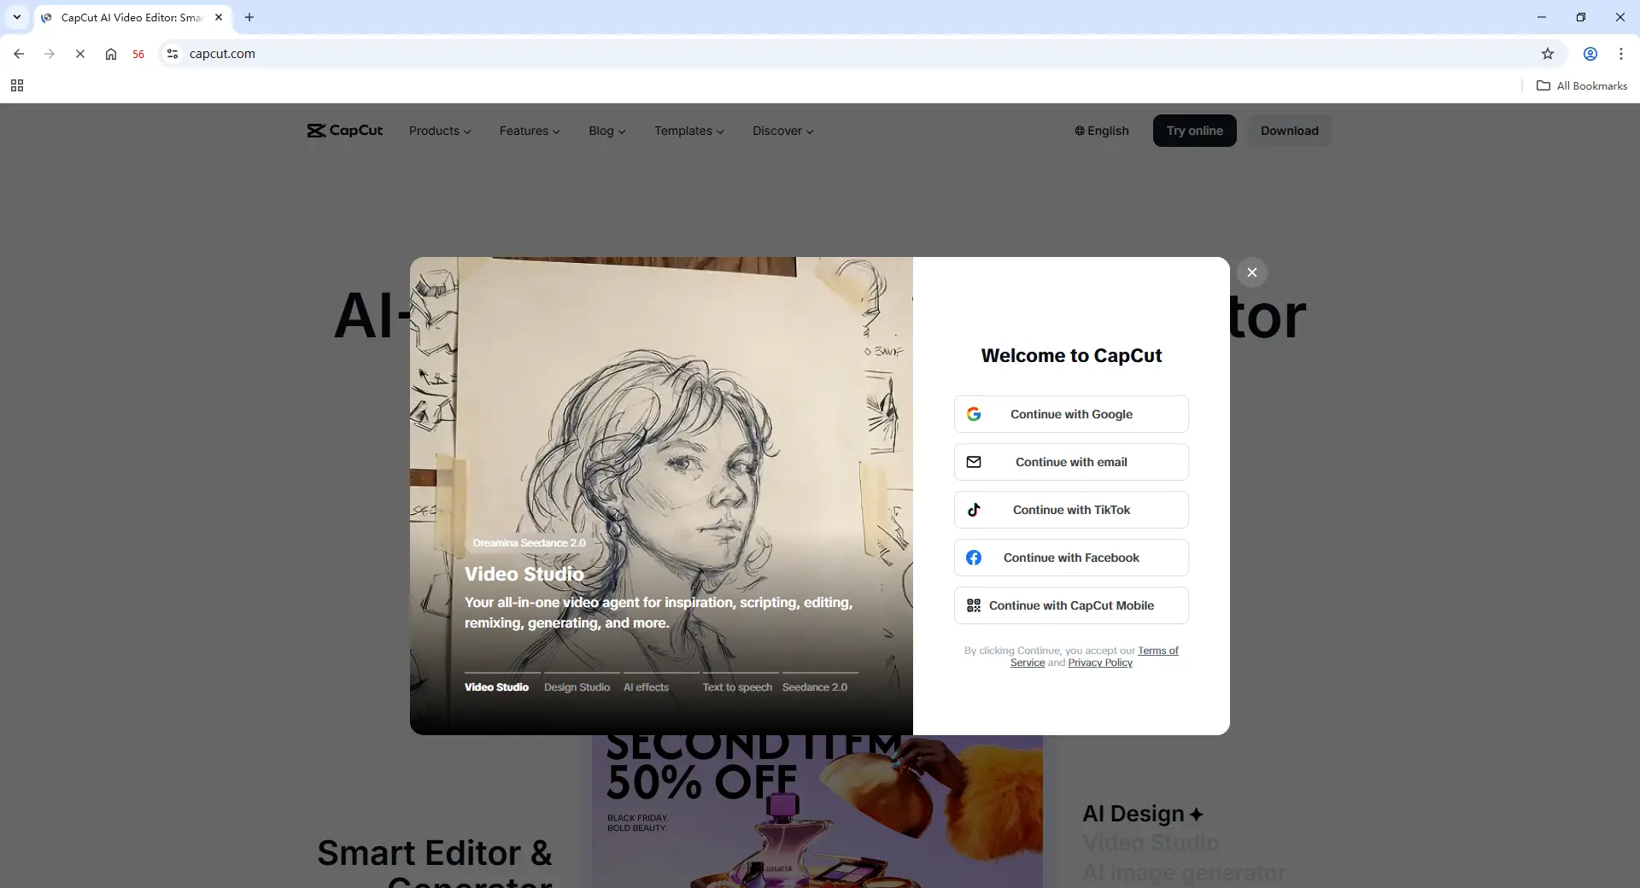The width and height of the screenshot is (1640, 888).
Task: Go back to previous page
Action: [x=19, y=54]
